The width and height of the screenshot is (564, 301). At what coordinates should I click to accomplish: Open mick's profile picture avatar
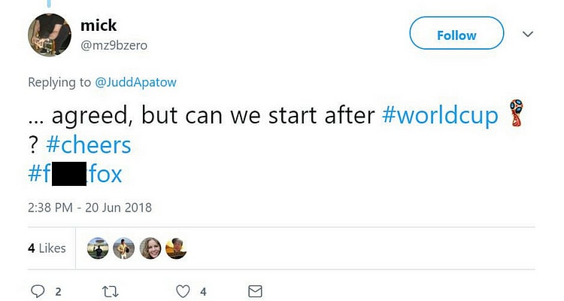coord(50,35)
